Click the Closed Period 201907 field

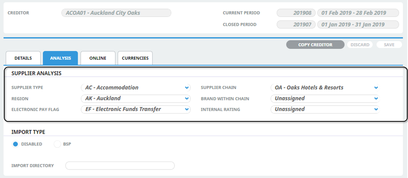pyautogui.click(x=296, y=24)
